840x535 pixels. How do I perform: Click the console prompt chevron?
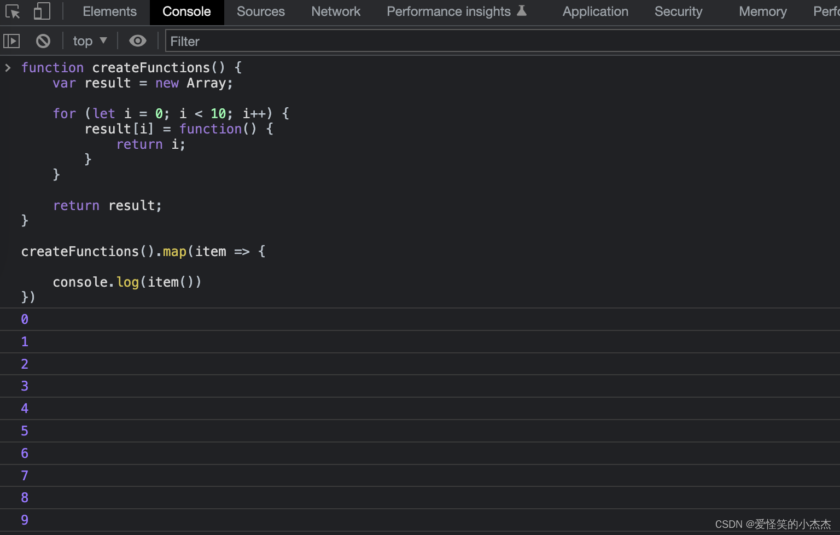pos(8,67)
